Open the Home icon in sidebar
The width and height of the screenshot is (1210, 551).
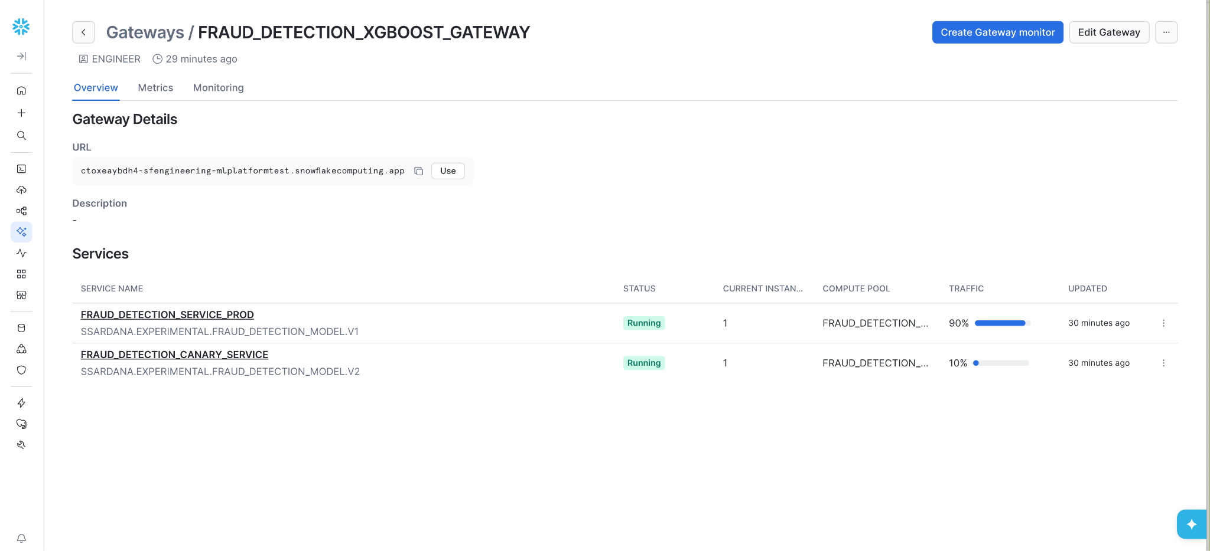coord(21,90)
